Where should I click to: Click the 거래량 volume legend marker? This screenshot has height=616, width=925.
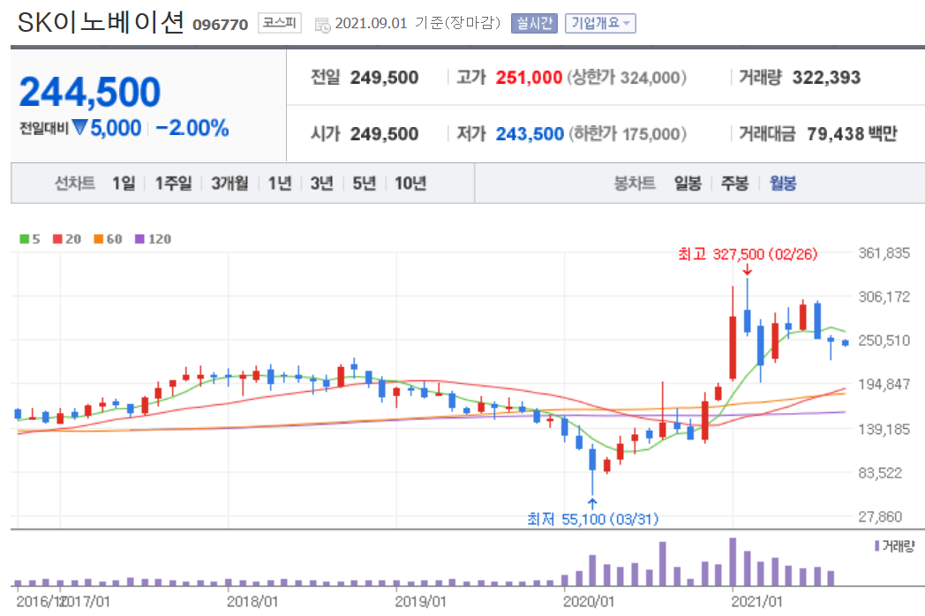click(x=877, y=545)
